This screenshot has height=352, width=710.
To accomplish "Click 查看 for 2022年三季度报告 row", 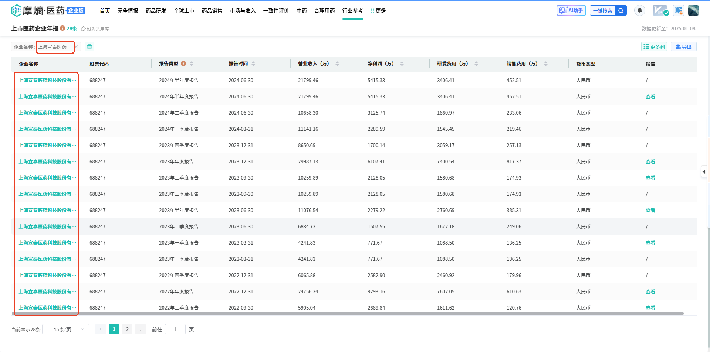I will click(650, 308).
